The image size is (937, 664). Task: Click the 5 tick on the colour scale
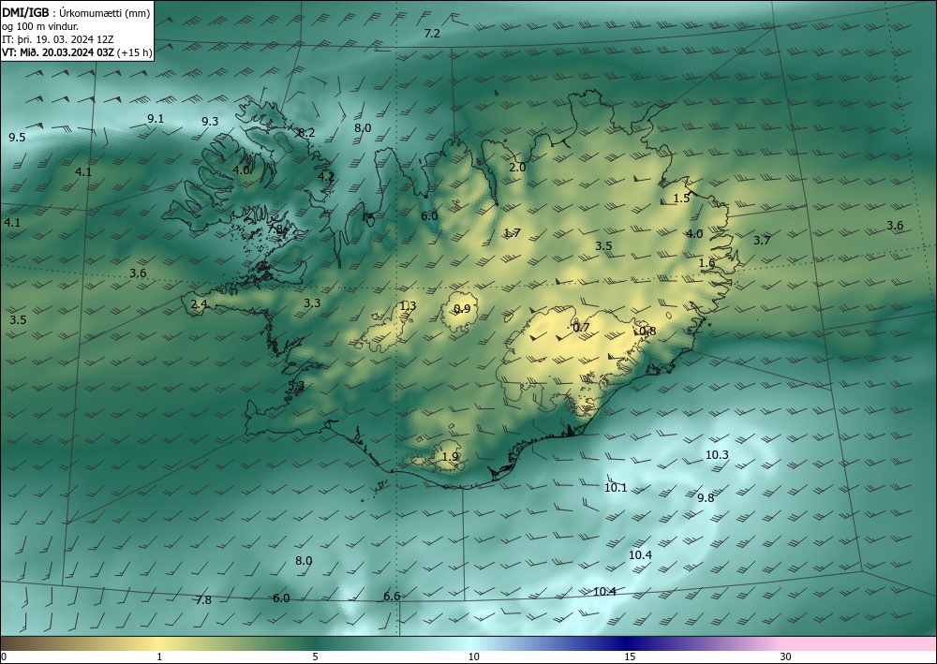click(315, 657)
